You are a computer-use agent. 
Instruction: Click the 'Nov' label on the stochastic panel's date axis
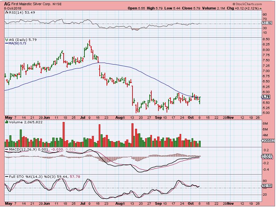pyautogui.click(x=230, y=203)
